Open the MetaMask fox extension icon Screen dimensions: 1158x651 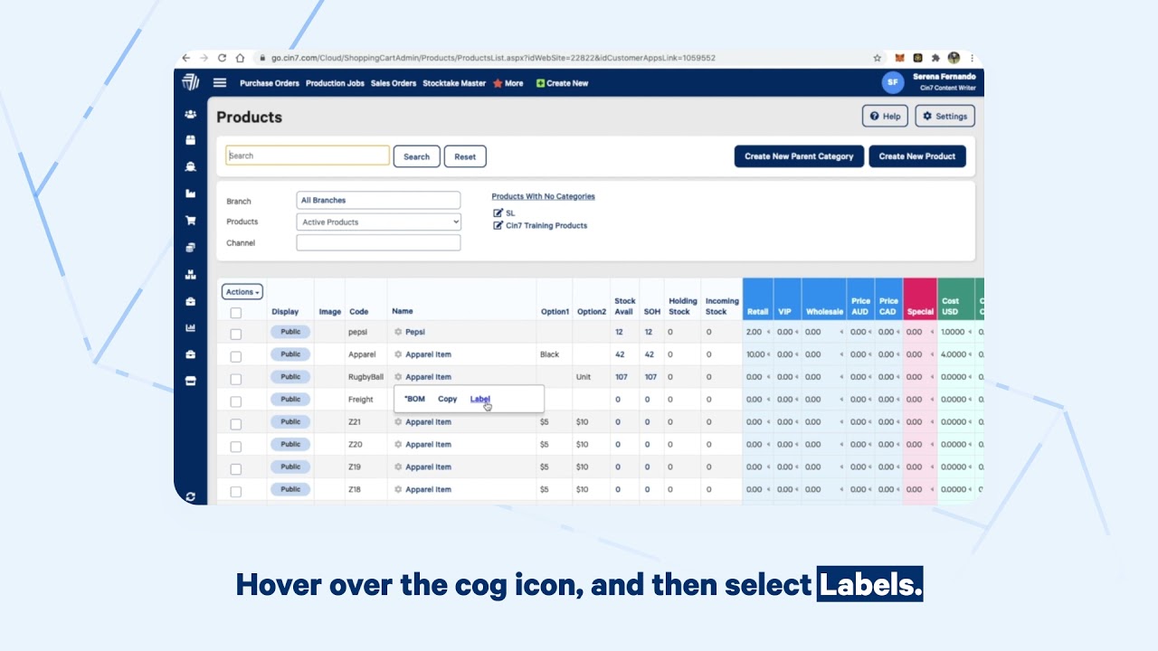coord(899,58)
